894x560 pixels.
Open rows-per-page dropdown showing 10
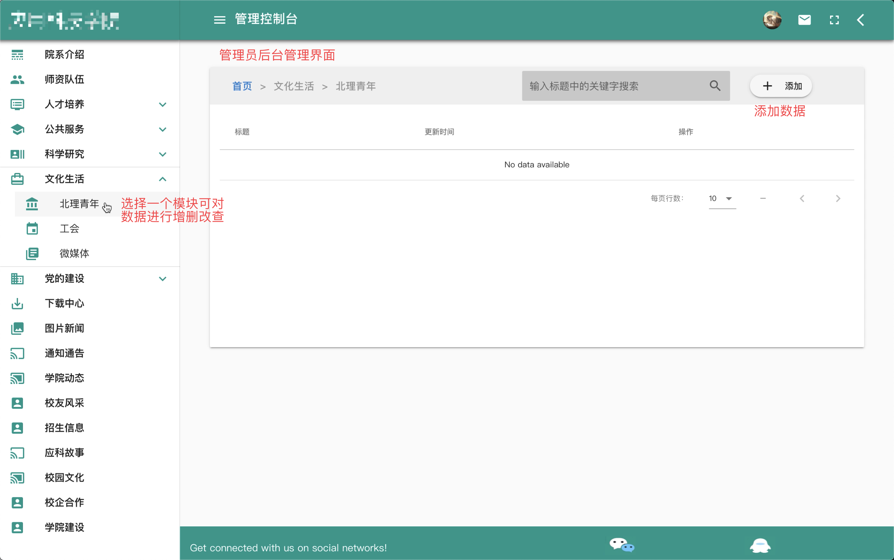tap(722, 199)
